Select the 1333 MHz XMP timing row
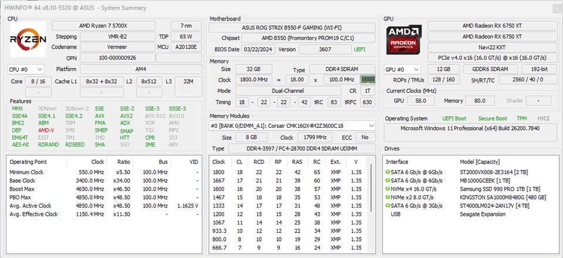This screenshot has height=258, width=563. click(289, 206)
